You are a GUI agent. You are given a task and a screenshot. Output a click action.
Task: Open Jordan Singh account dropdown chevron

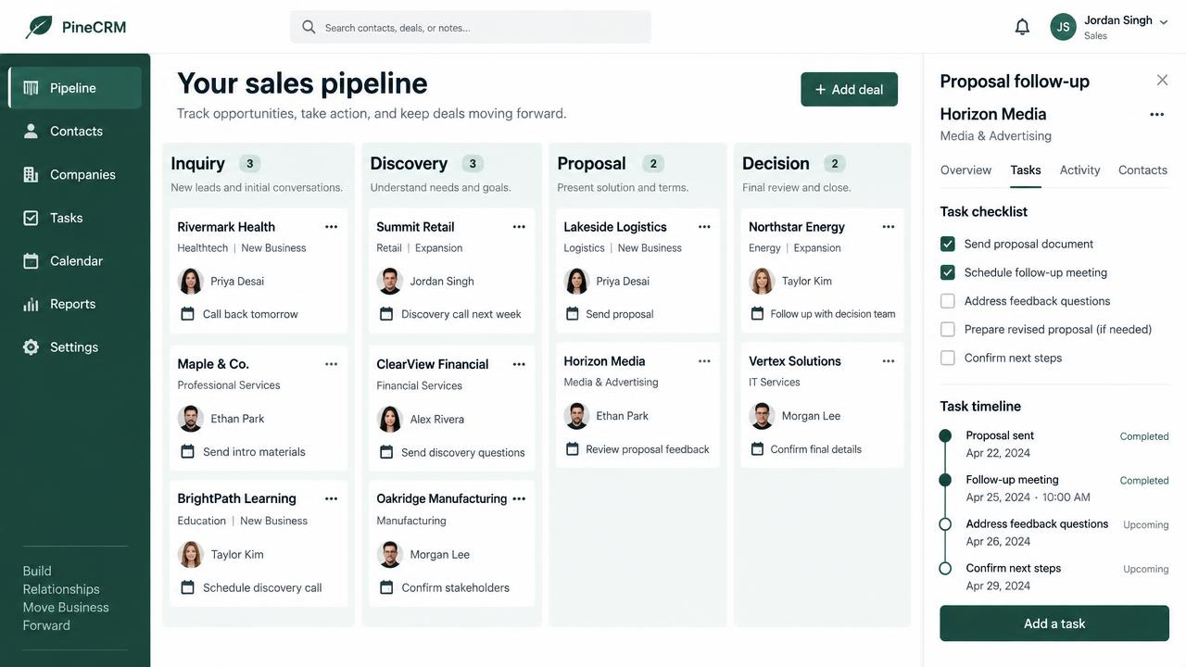[1164, 21]
